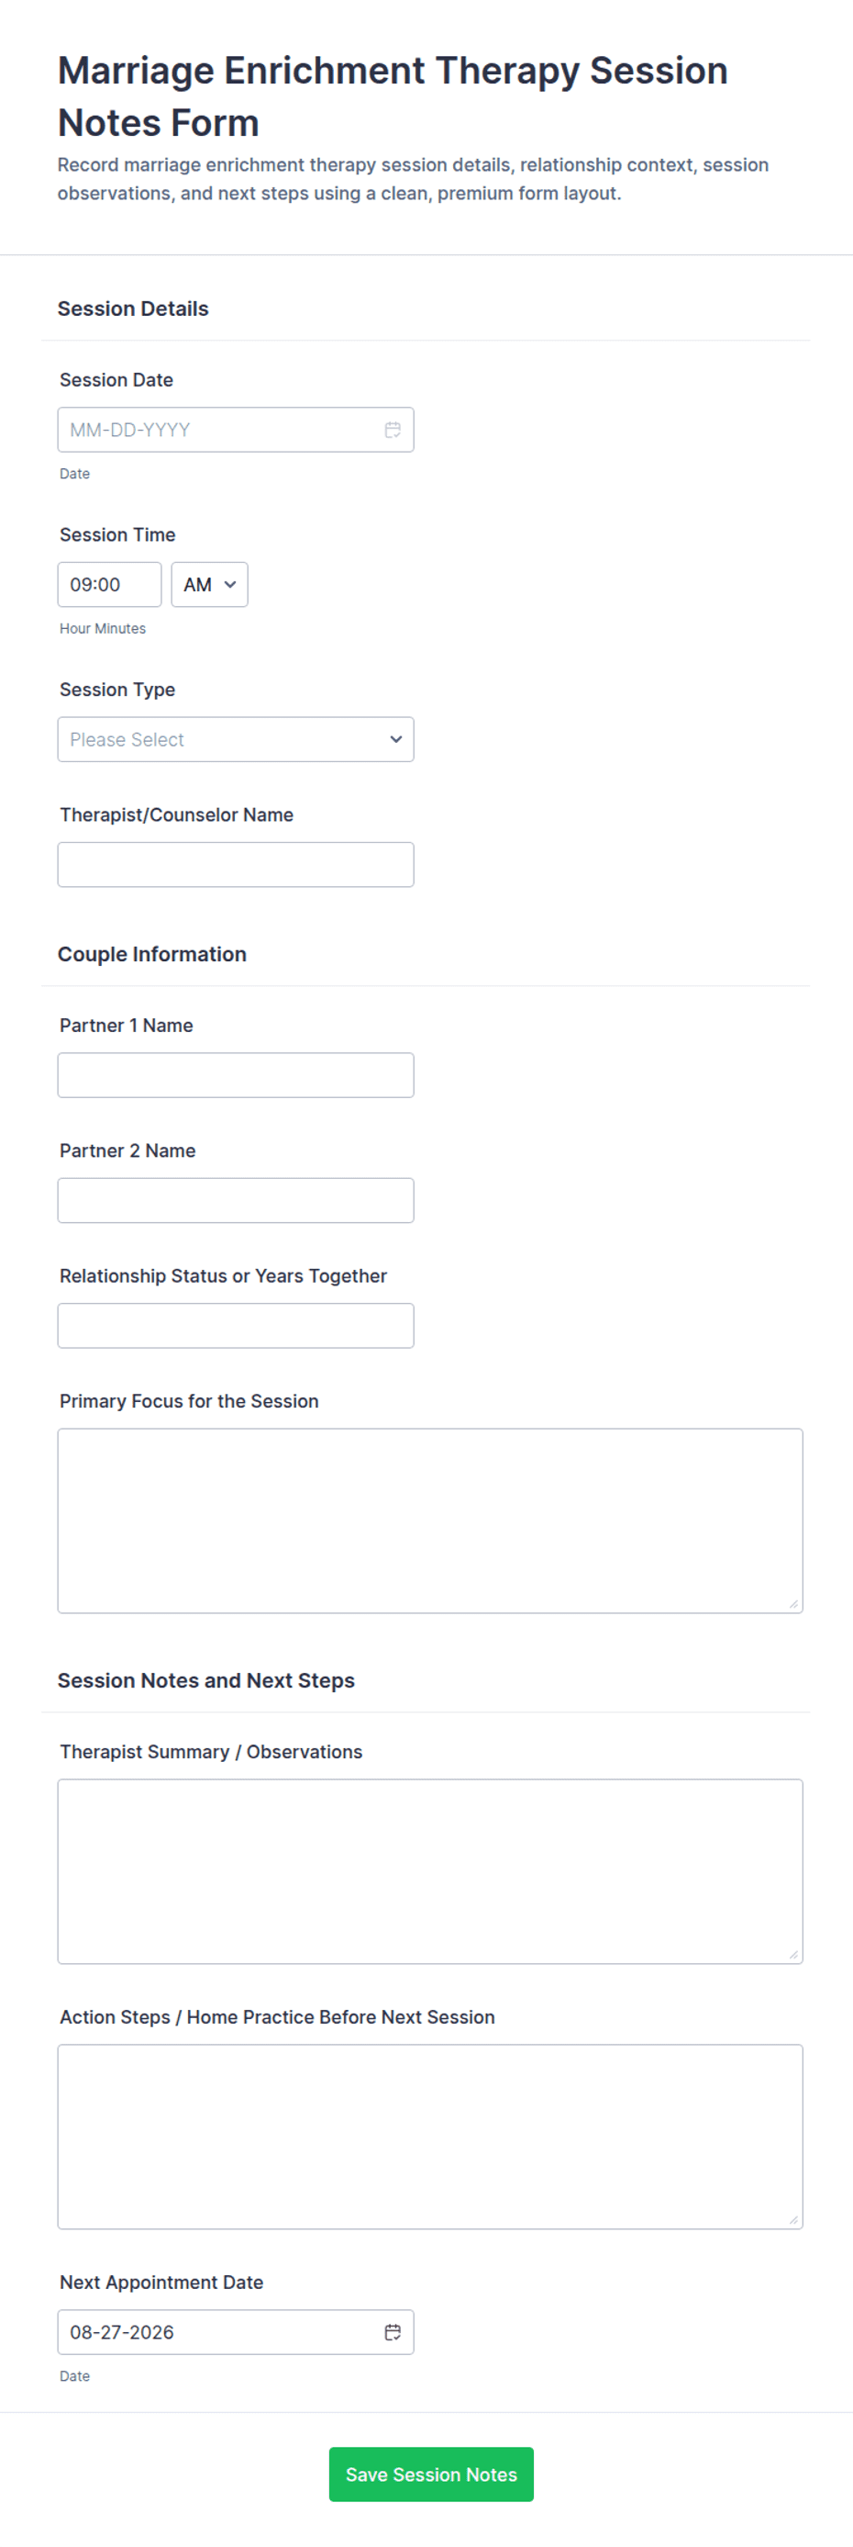
Task: Click Relationship Status or Years Together field
Action: (236, 1325)
